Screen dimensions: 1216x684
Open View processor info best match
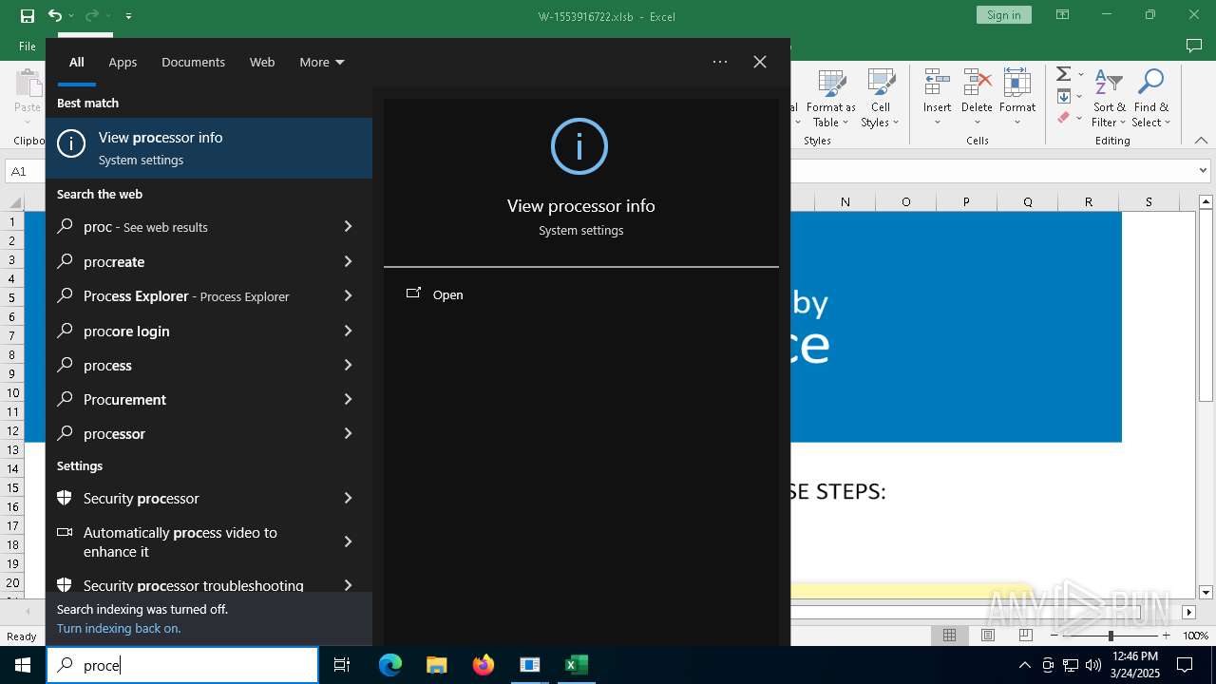point(209,148)
